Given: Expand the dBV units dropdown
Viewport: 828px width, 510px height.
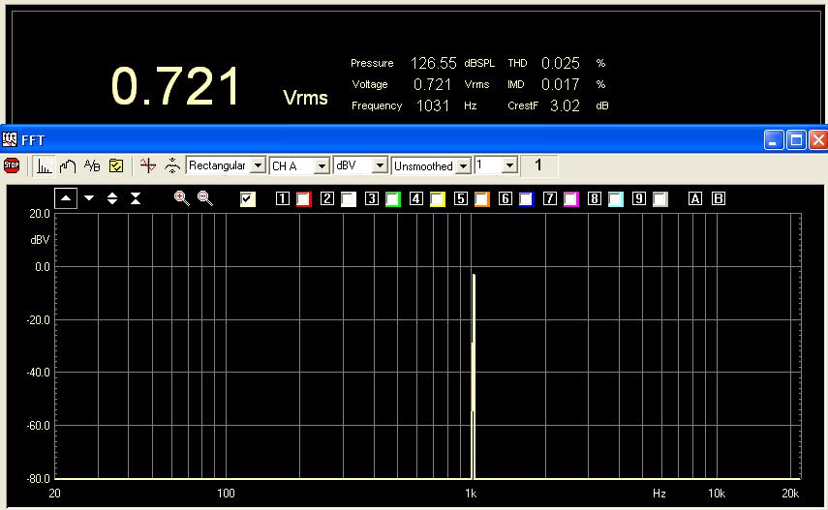Looking at the screenshot, I should [380, 165].
